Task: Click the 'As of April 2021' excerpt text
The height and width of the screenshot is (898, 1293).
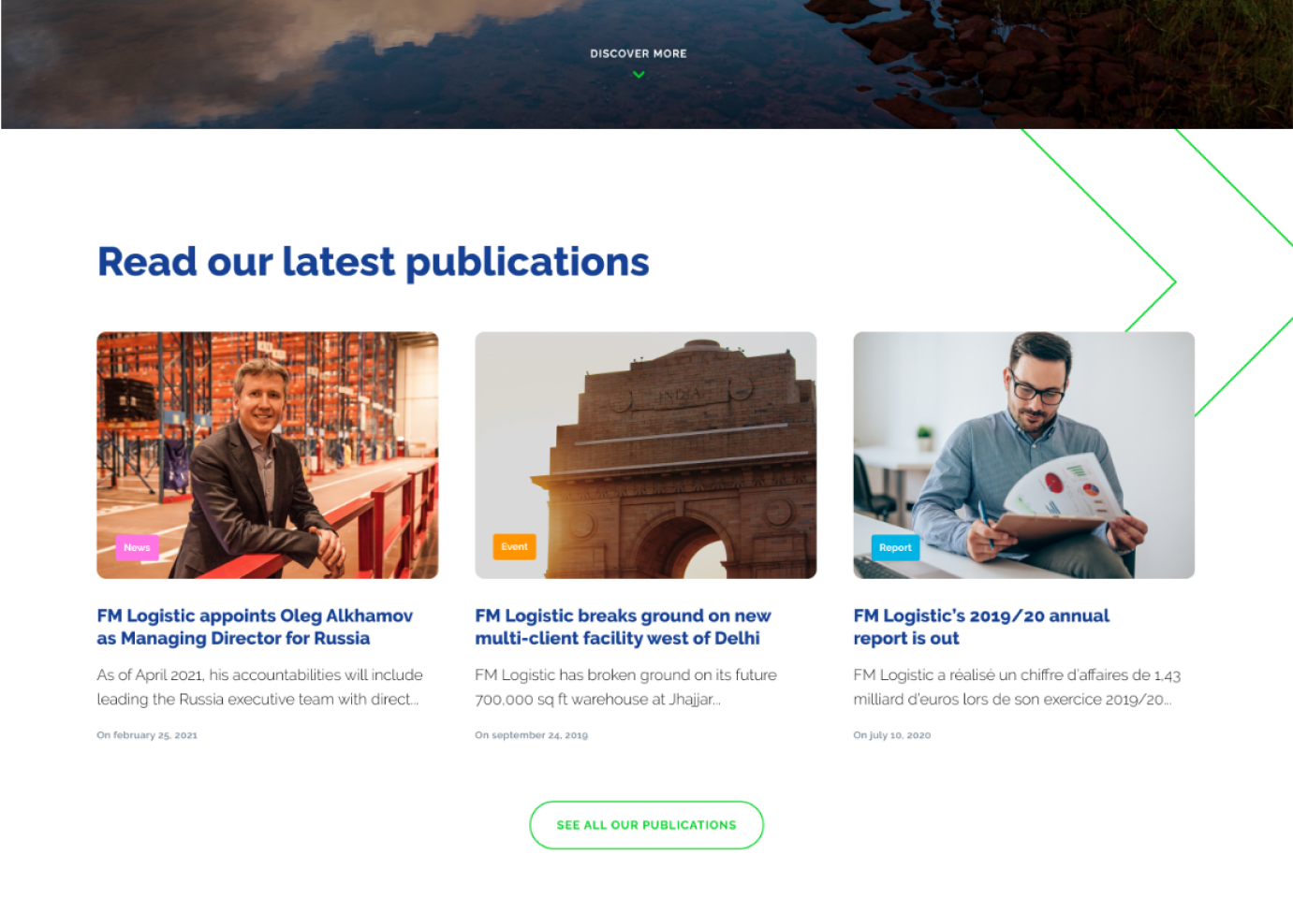Action: (x=260, y=687)
